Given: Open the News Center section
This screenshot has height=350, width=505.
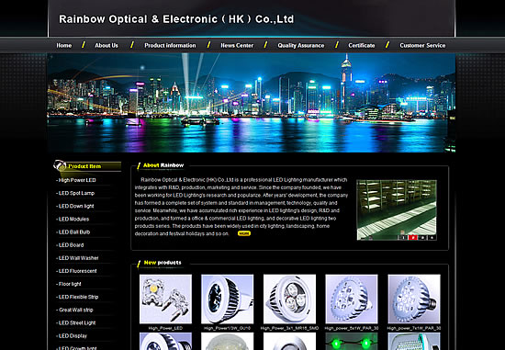Looking at the screenshot, I should pos(237,45).
